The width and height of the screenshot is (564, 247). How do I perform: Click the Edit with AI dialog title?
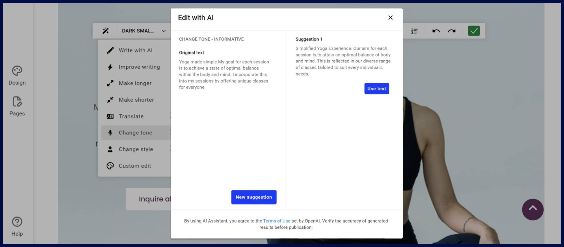point(196,18)
